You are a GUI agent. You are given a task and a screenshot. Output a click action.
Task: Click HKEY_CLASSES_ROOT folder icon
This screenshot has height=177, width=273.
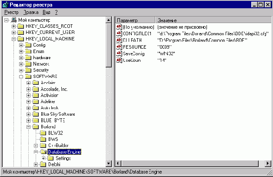click(21, 26)
